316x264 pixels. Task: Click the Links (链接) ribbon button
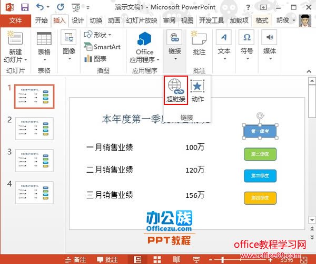pos(175,45)
